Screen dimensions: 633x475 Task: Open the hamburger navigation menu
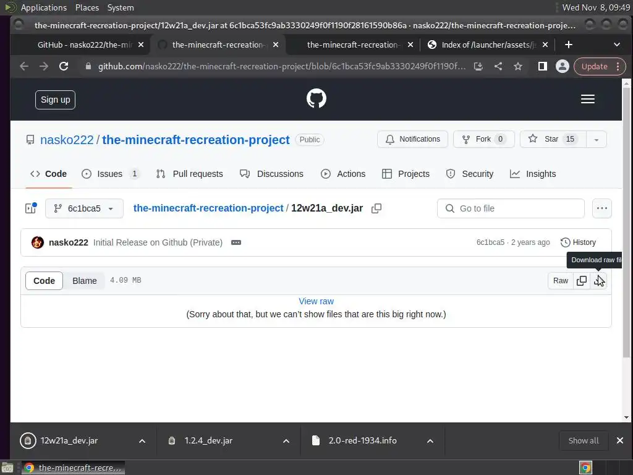[587, 99]
